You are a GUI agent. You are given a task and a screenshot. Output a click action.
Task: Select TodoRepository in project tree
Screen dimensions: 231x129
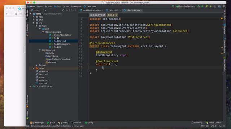click(x=62, y=44)
